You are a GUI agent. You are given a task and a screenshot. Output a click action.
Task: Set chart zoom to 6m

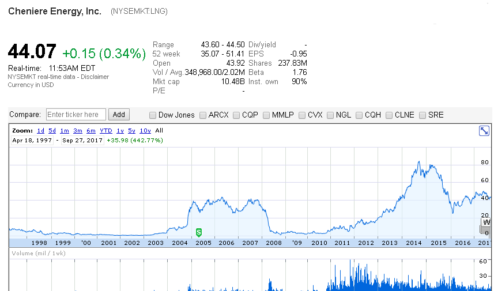click(x=91, y=131)
